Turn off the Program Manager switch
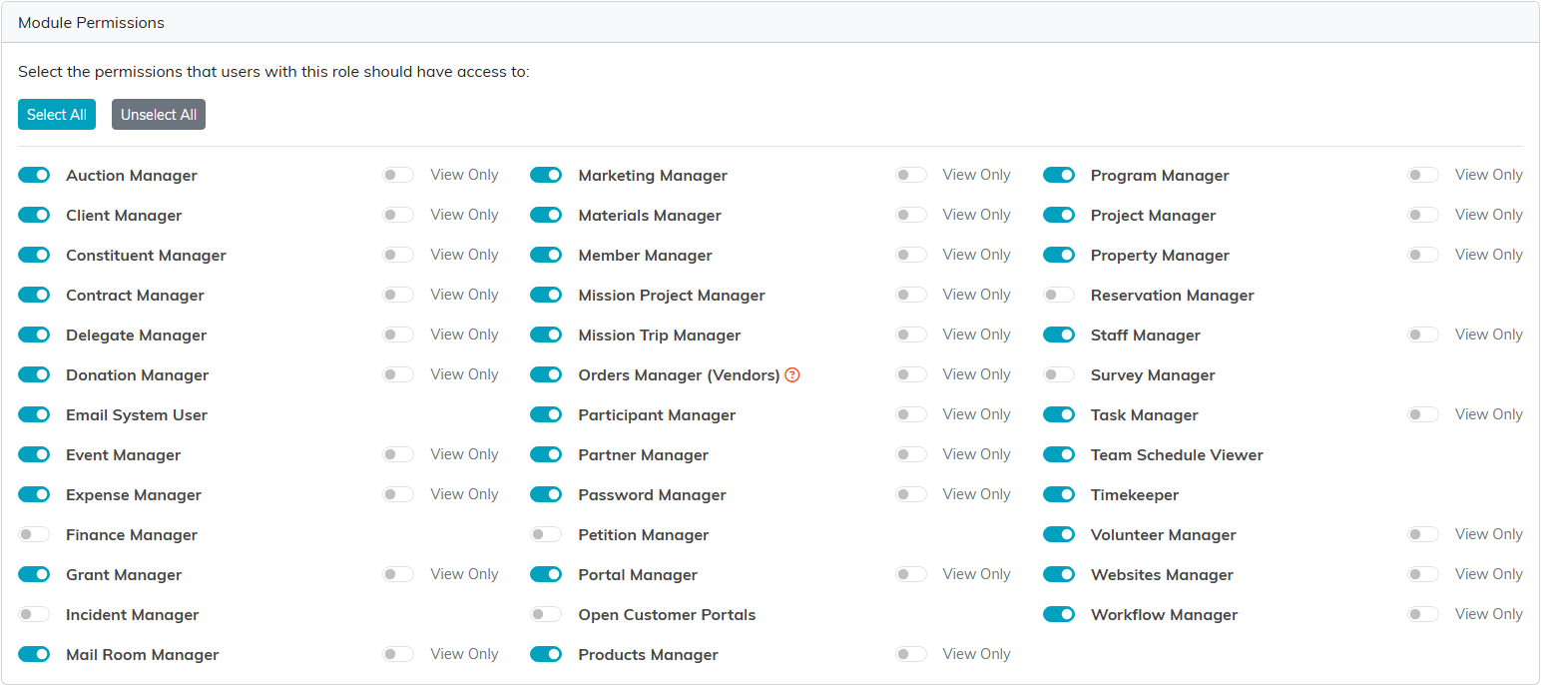 (1059, 176)
